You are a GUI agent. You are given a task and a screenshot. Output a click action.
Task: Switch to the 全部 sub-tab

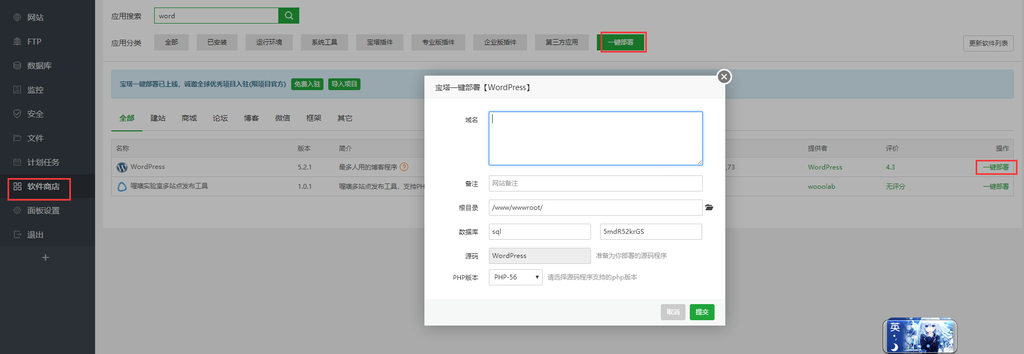[127, 118]
